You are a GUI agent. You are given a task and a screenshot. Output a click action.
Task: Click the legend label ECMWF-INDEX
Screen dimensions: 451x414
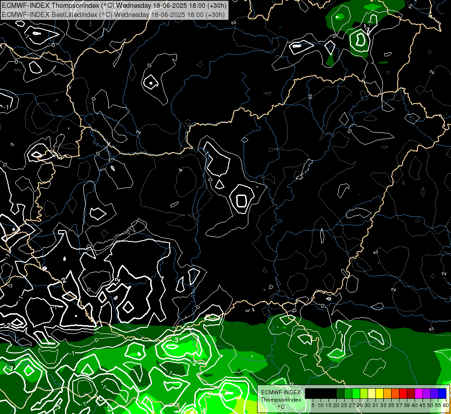(x=281, y=392)
